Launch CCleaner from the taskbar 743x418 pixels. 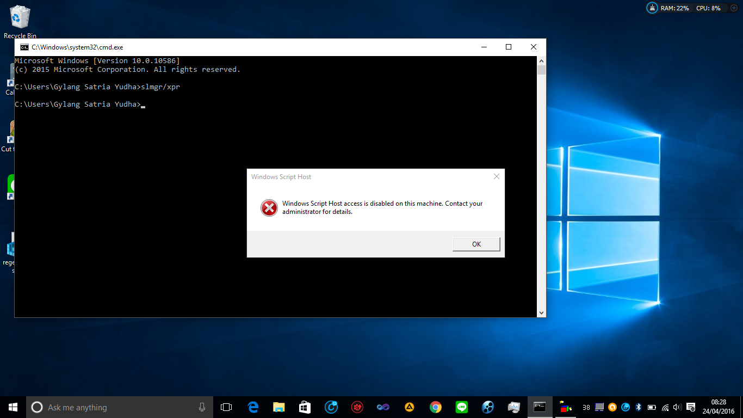(x=331, y=407)
